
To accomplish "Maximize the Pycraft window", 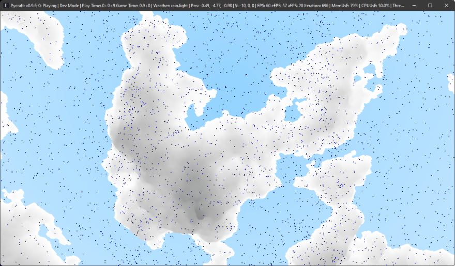I will click(x=430, y=6).
